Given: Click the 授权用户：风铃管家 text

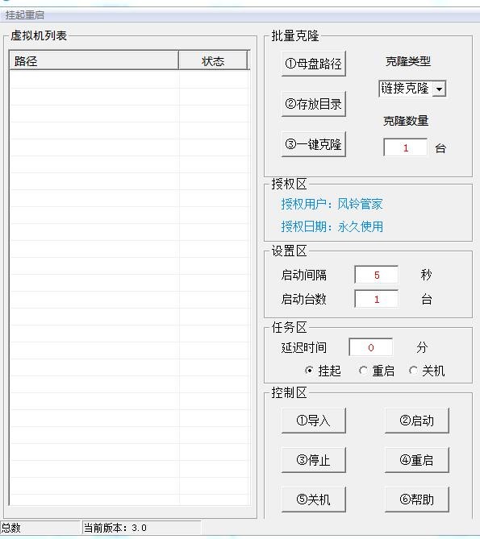Looking at the screenshot, I should coord(332,204).
